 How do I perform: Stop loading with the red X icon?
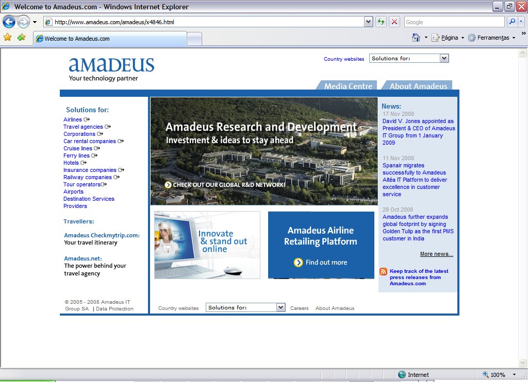[x=394, y=22]
